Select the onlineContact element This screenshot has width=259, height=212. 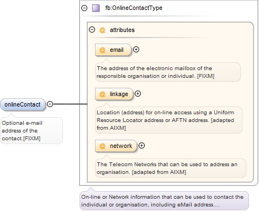(x=23, y=104)
